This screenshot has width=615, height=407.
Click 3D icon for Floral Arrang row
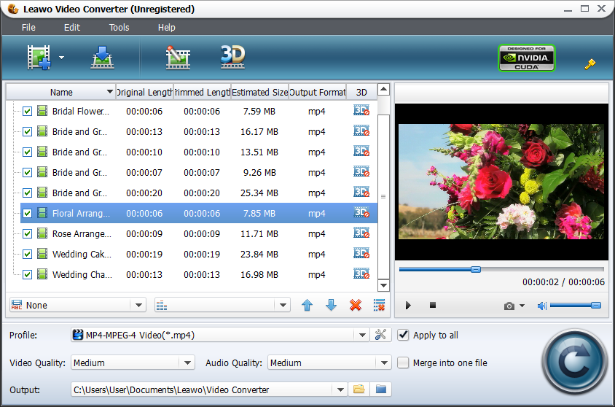pos(361,213)
